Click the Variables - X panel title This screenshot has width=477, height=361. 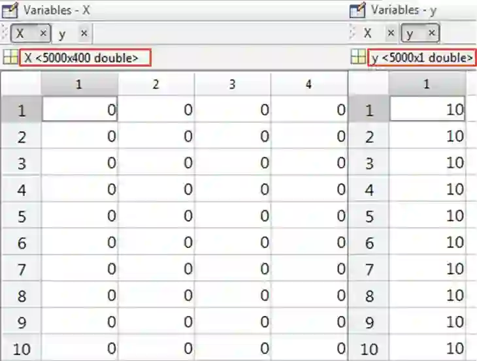pyautogui.click(x=57, y=10)
